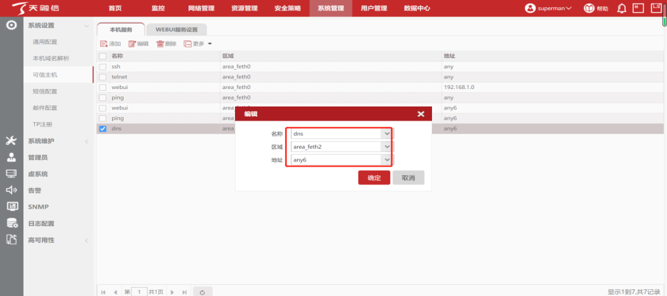
Task: Click the system maintenance wrench icon
Action: click(x=11, y=141)
